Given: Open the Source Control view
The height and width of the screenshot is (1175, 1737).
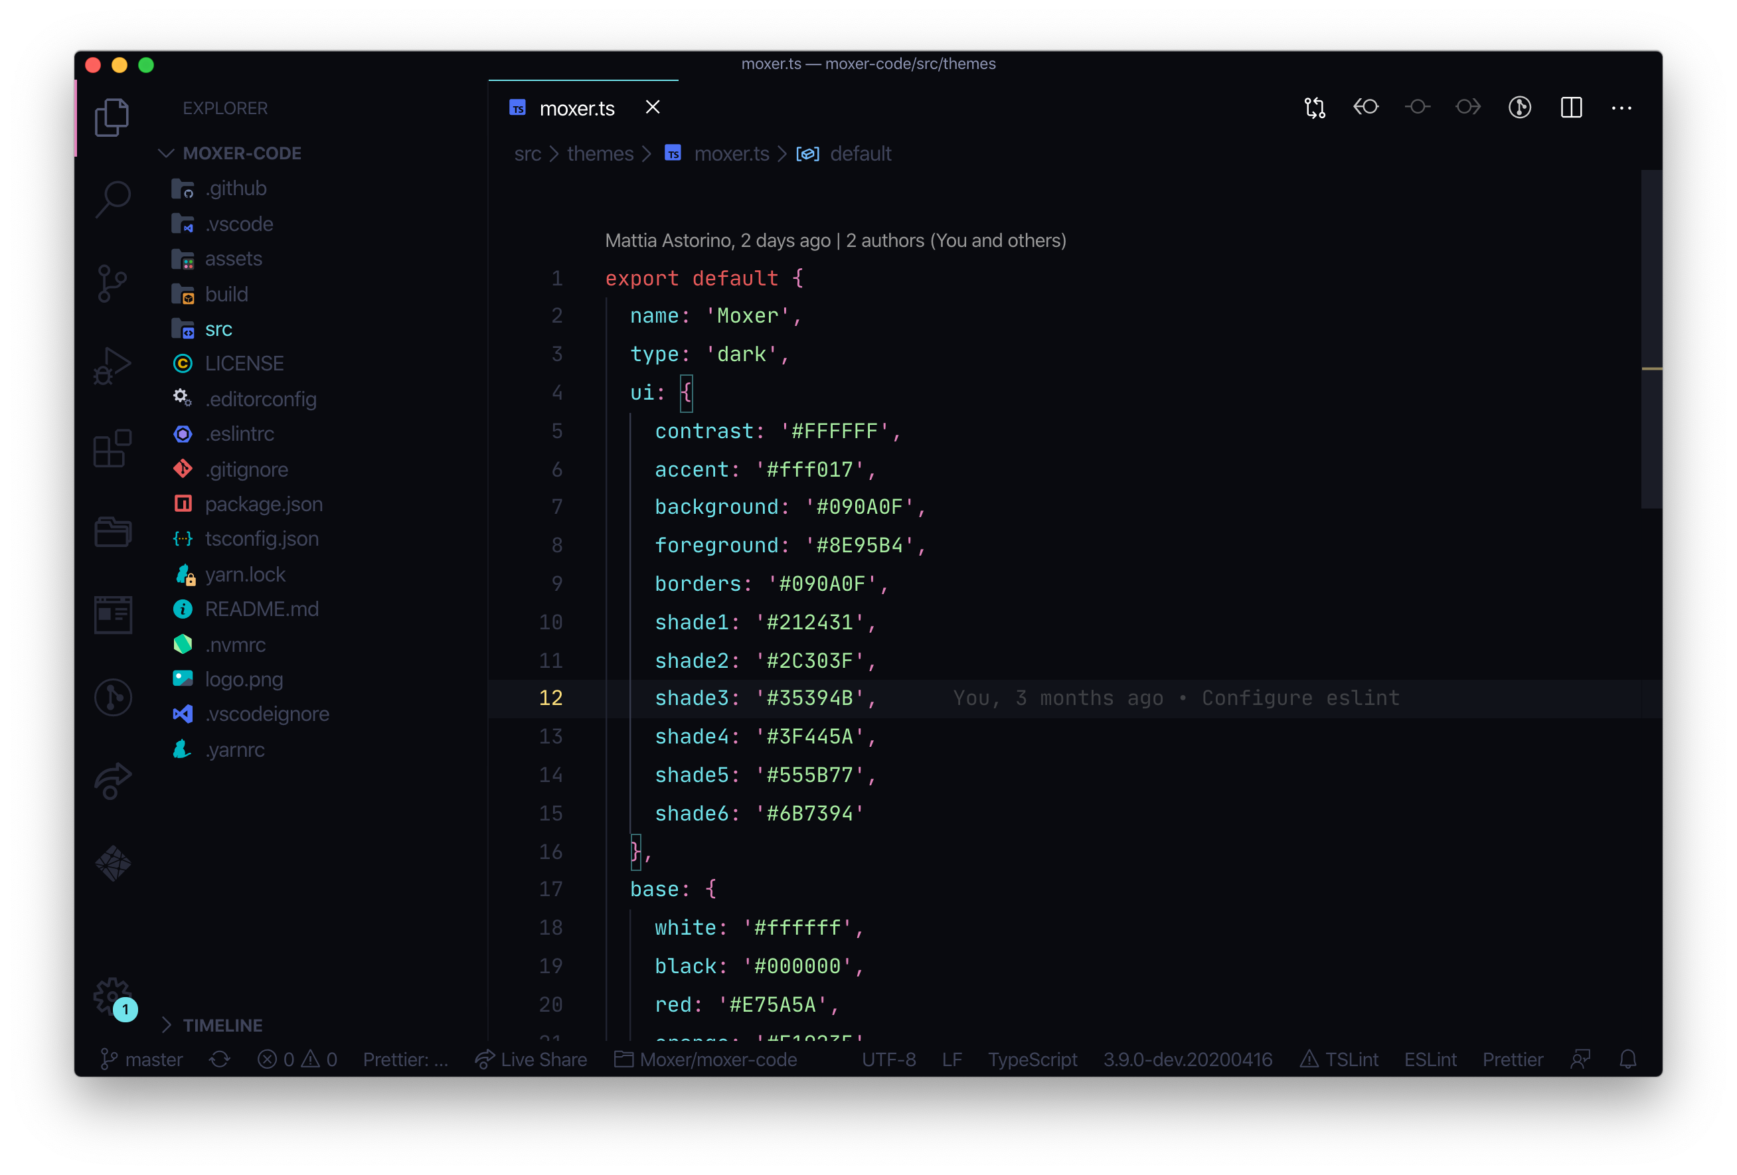Looking at the screenshot, I should click(x=112, y=283).
